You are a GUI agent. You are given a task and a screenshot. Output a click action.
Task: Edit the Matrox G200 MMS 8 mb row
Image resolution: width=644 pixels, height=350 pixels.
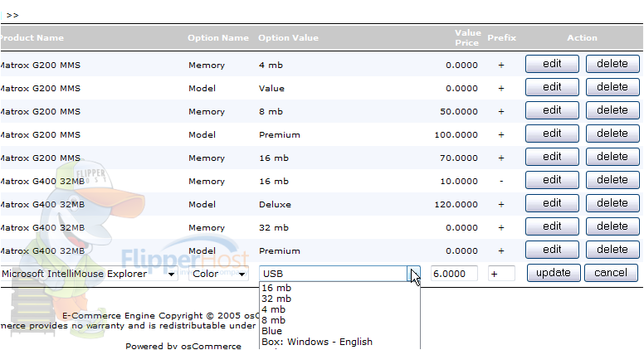pos(552,110)
